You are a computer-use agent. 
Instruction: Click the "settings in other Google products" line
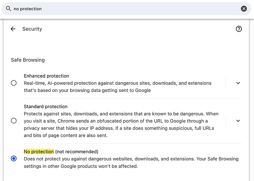click(81, 166)
